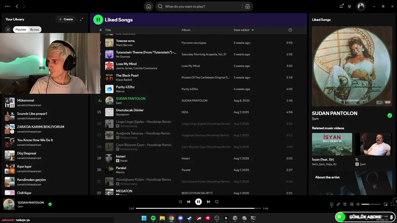Open the three-dots app menu
Image resolution: width=397 pixels, height=223 pixels.
[x=7, y=6]
